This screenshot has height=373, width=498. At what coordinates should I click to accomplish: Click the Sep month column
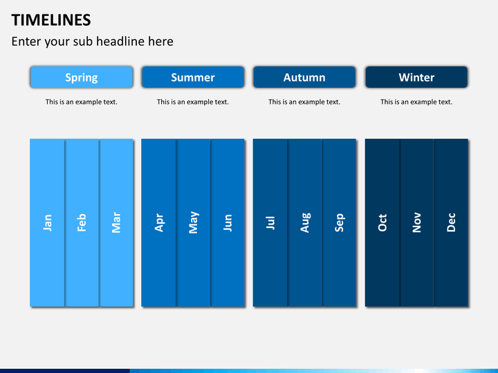pyautogui.click(x=339, y=222)
